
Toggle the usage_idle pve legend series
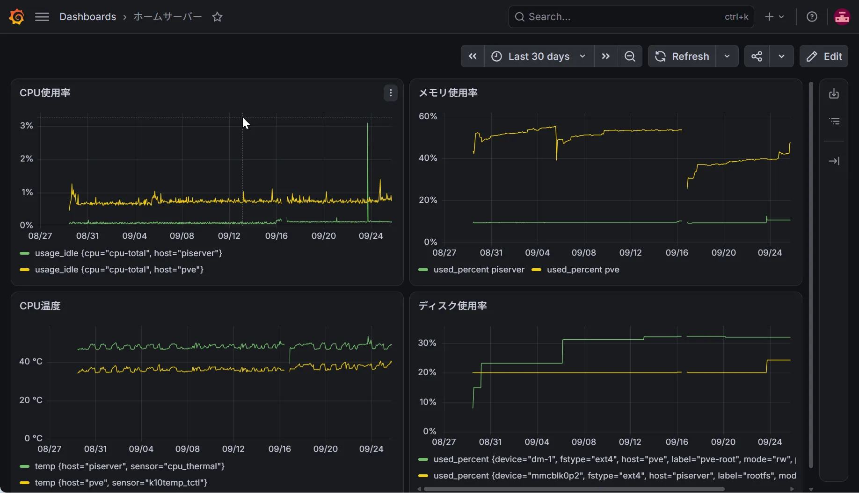(119, 270)
